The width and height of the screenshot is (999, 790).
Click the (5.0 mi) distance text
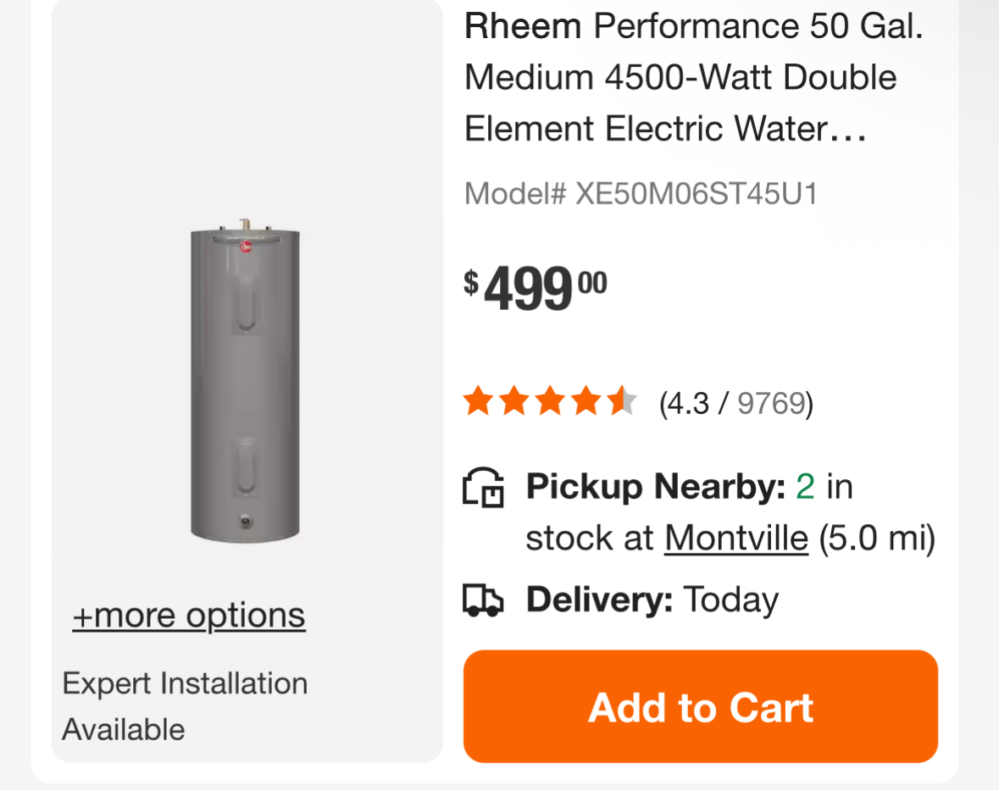pos(876,538)
